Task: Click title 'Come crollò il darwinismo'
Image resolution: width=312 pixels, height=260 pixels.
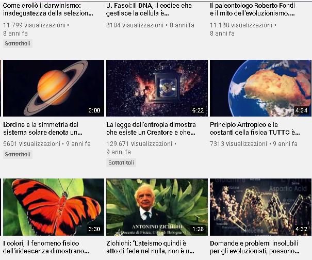Action: pyautogui.click(x=48, y=9)
